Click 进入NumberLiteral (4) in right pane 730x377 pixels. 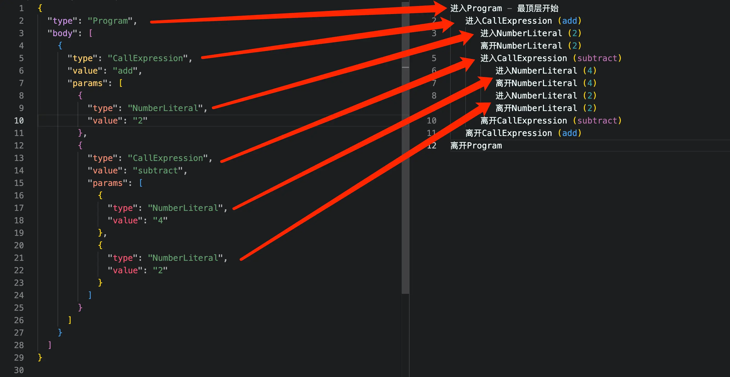point(546,71)
